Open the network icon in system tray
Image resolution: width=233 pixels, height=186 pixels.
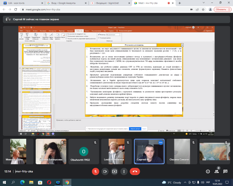pos(194,182)
